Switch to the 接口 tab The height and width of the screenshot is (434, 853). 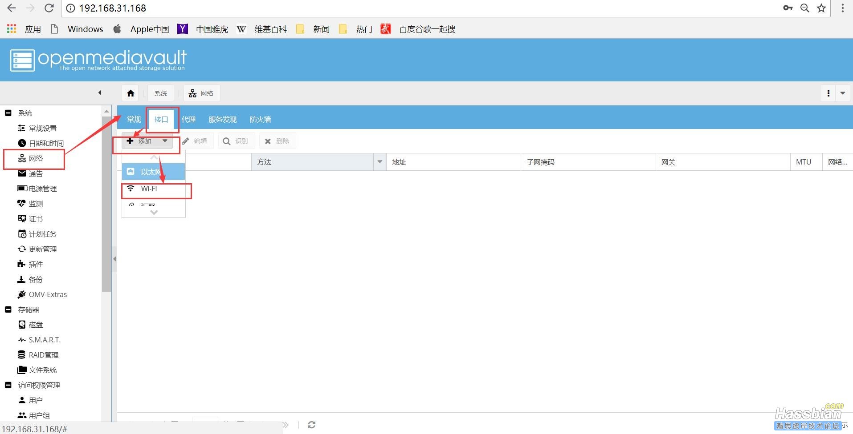click(161, 119)
